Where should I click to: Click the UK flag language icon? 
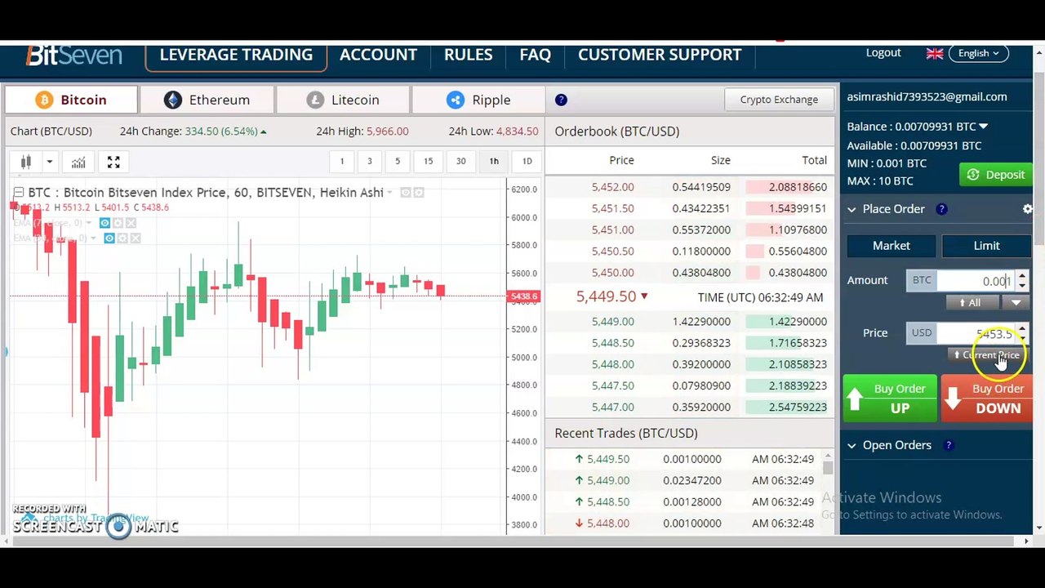click(x=935, y=53)
